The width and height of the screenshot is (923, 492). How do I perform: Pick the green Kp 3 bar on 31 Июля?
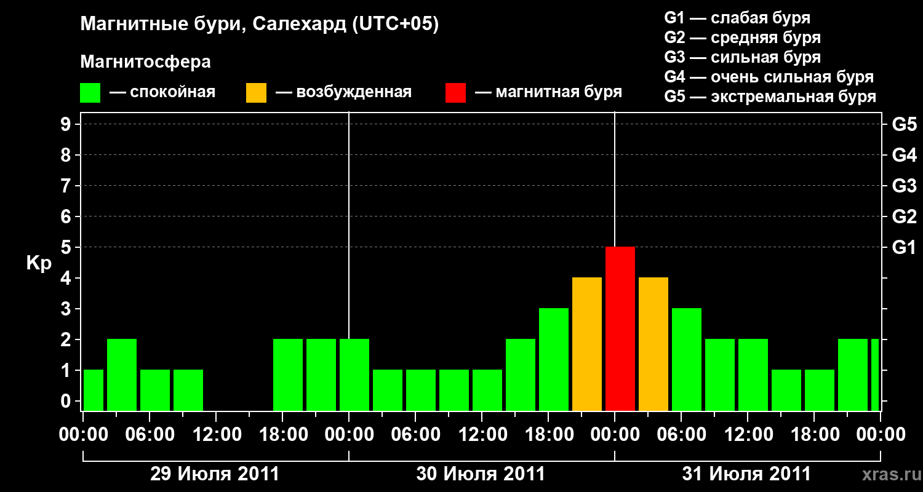point(687,359)
